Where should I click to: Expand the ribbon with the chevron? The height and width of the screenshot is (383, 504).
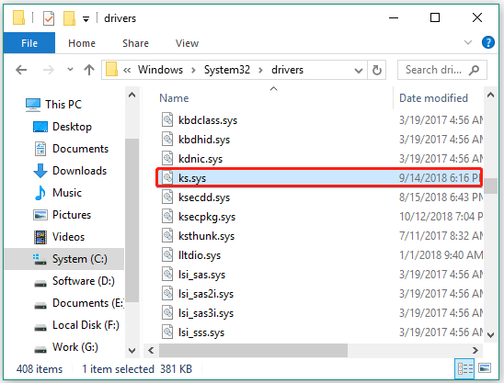468,42
